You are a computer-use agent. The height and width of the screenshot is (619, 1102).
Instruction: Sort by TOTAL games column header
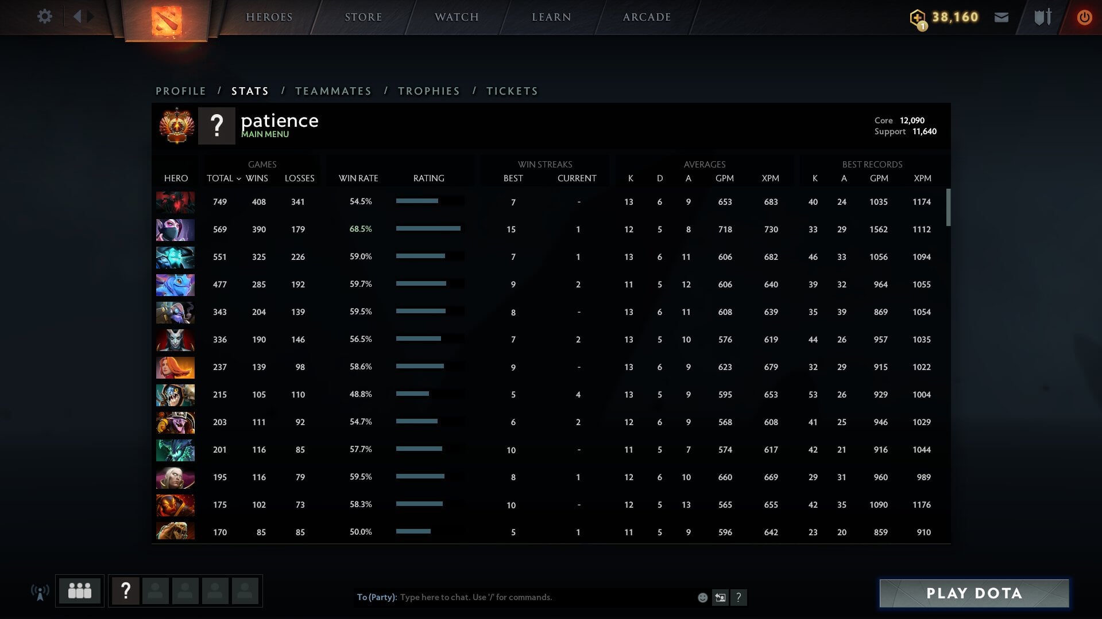[220, 178]
